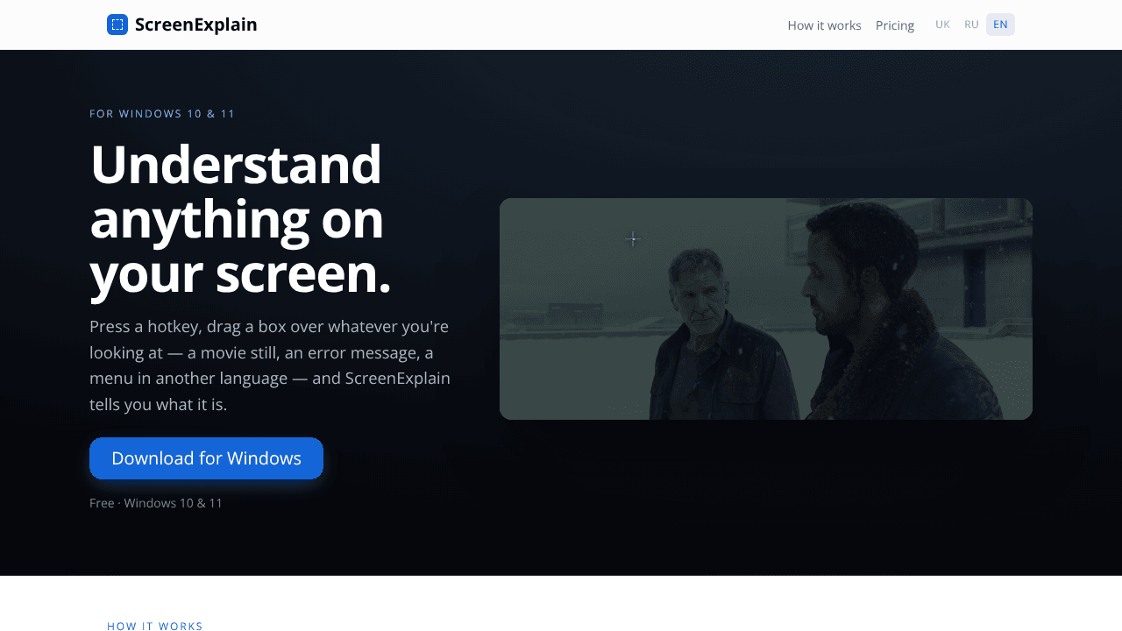Click the 'FOR WINDOWS 10 & 11' label
Screen dimensions: 1122x631
162,114
